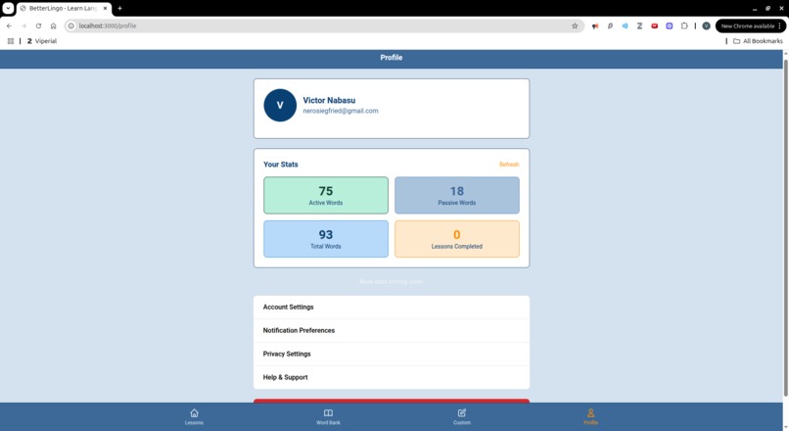Open the Word Bank tab
Screen dimensions: 789x431
coord(328,417)
